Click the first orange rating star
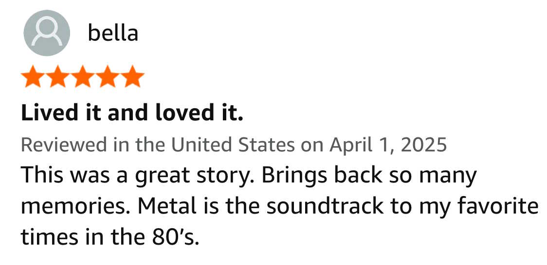This screenshot has height=265, width=547. click(x=33, y=77)
